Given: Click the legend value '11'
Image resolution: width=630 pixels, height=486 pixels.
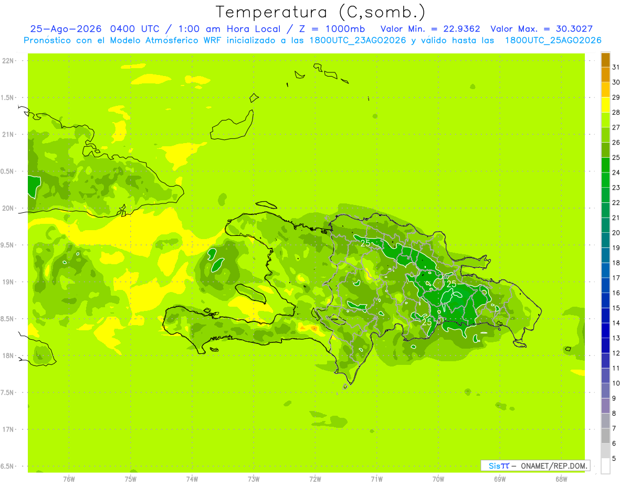Looking at the screenshot, I should (616, 368).
